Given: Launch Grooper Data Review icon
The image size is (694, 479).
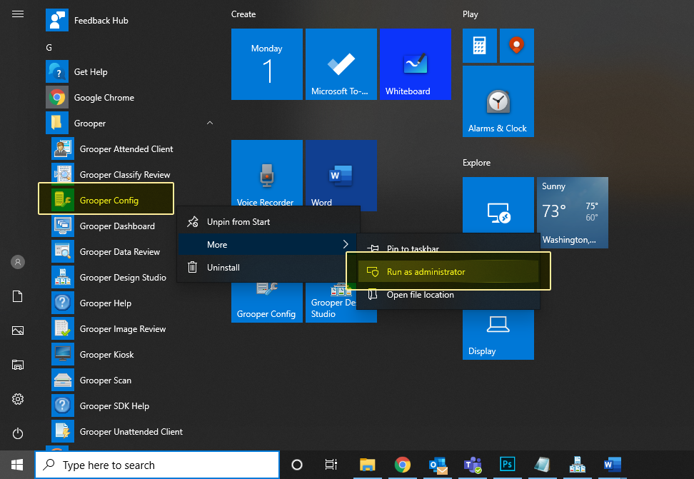Looking at the screenshot, I should tap(63, 252).
